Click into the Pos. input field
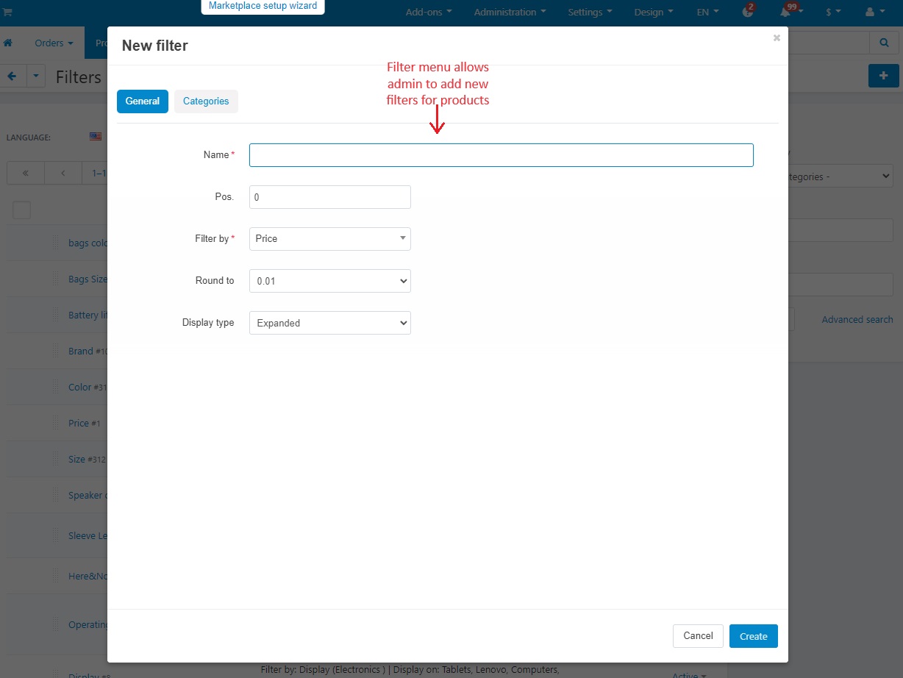Screen dimensions: 903x678 [x=330, y=197]
